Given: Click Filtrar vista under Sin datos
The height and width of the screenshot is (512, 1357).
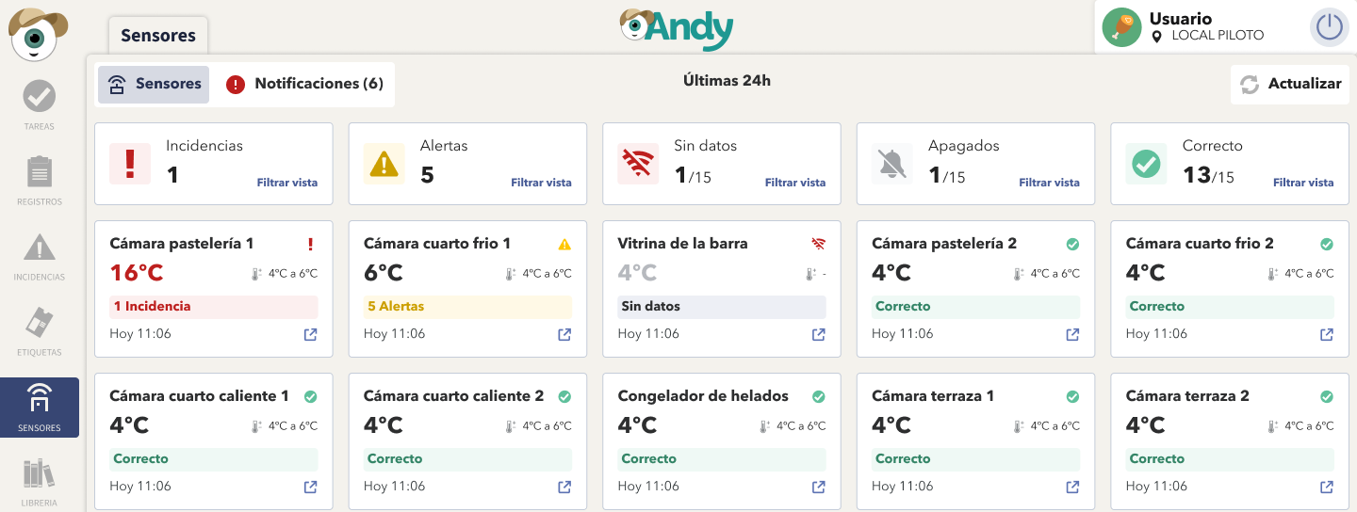Looking at the screenshot, I should pyautogui.click(x=795, y=183).
